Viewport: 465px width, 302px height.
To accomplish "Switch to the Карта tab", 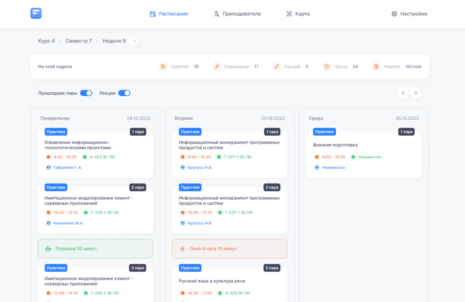I will point(298,14).
